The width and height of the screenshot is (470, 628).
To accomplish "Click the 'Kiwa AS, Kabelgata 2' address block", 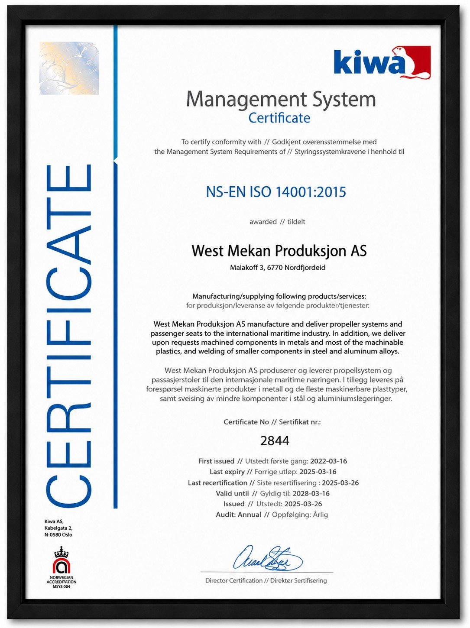I will click(58, 528).
